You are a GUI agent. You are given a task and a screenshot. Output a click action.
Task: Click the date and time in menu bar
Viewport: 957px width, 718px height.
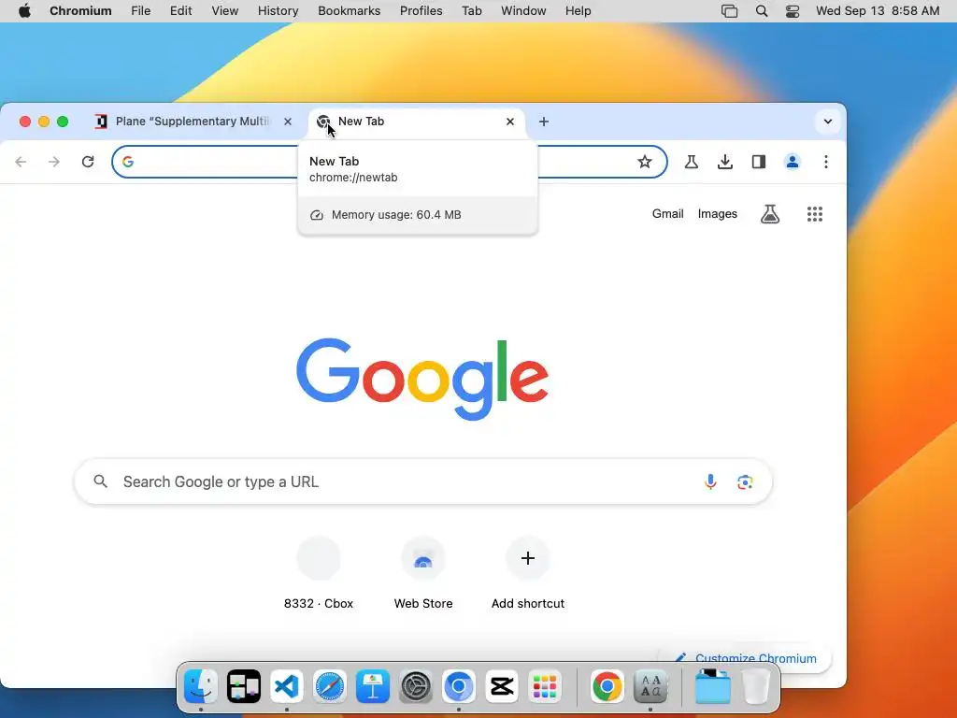click(x=878, y=11)
